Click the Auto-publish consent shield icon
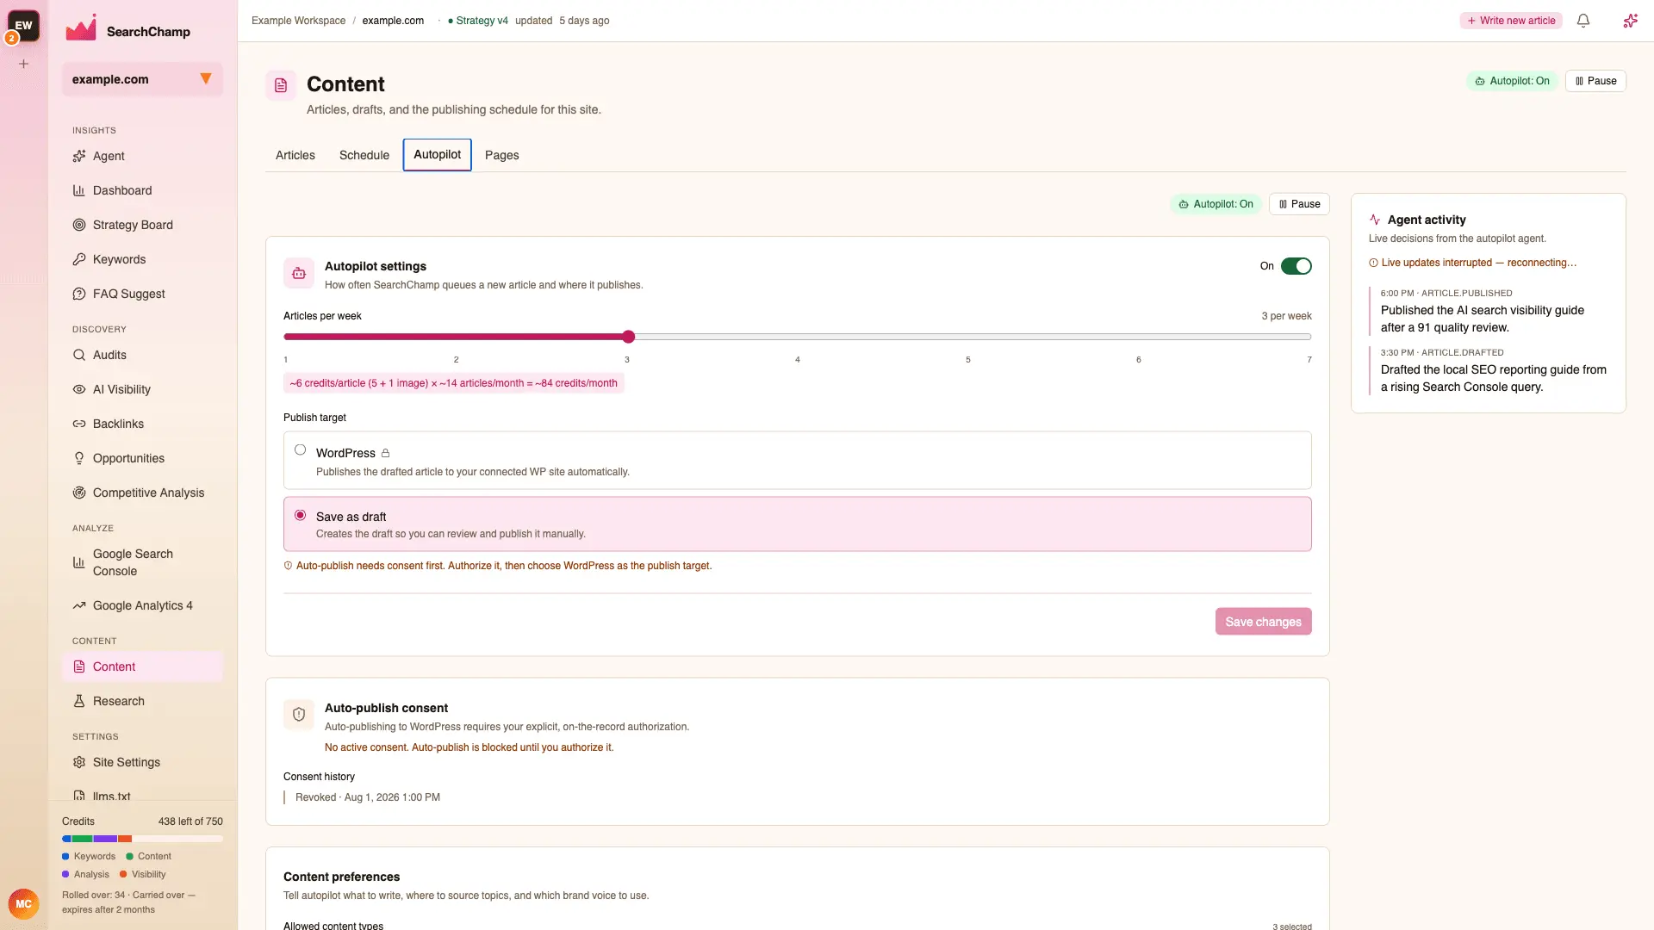Image resolution: width=1654 pixels, height=930 pixels. point(299,714)
